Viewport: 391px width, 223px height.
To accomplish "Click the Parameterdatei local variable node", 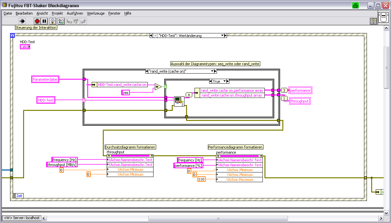I will [x=45, y=79].
